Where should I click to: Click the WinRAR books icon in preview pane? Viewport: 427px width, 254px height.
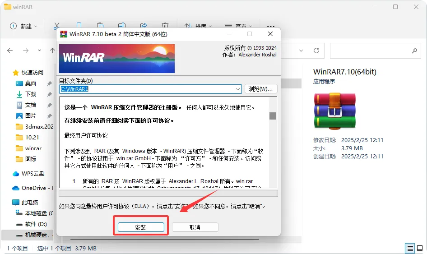pos(334,111)
